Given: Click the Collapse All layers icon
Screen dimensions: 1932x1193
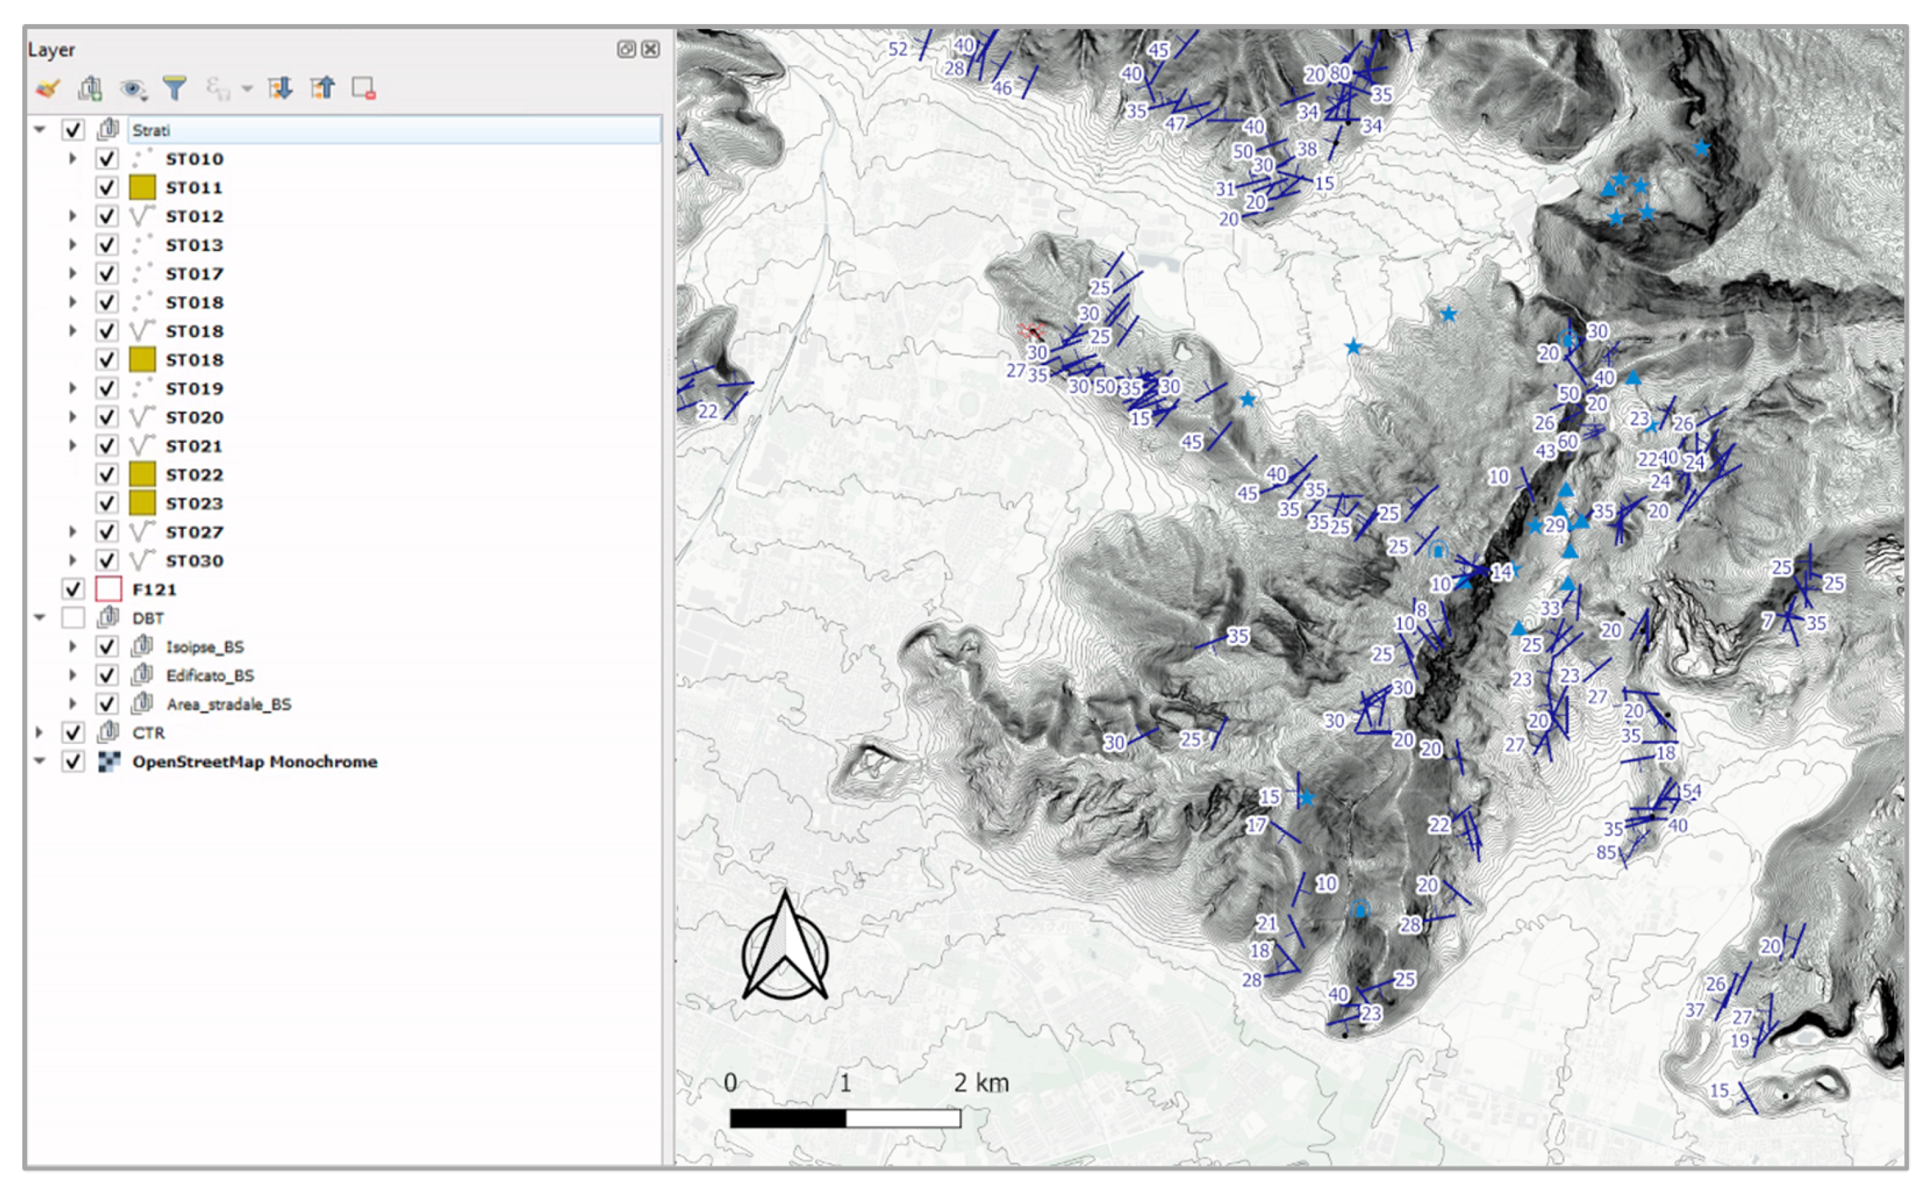Looking at the screenshot, I should pos(322,89).
